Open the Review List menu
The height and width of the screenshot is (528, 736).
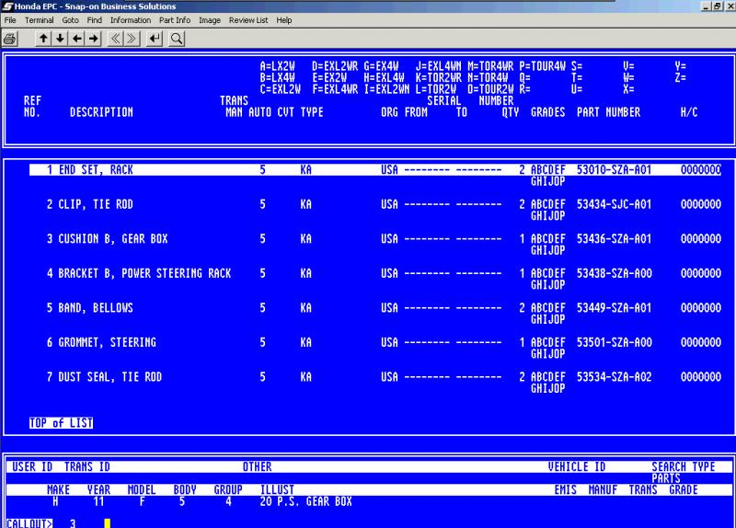(248, 20)
